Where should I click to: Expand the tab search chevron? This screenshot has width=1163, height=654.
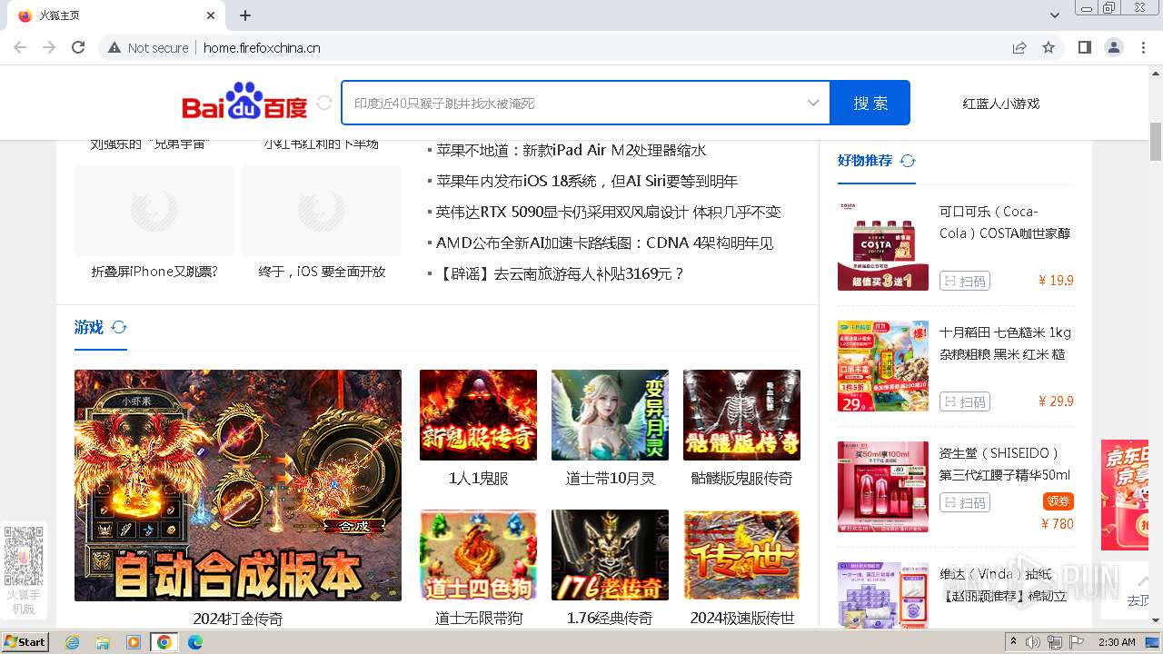click(x=1055, y=15)
